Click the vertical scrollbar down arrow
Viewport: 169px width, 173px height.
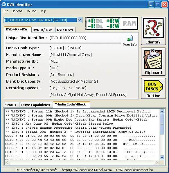pos(162,157)
